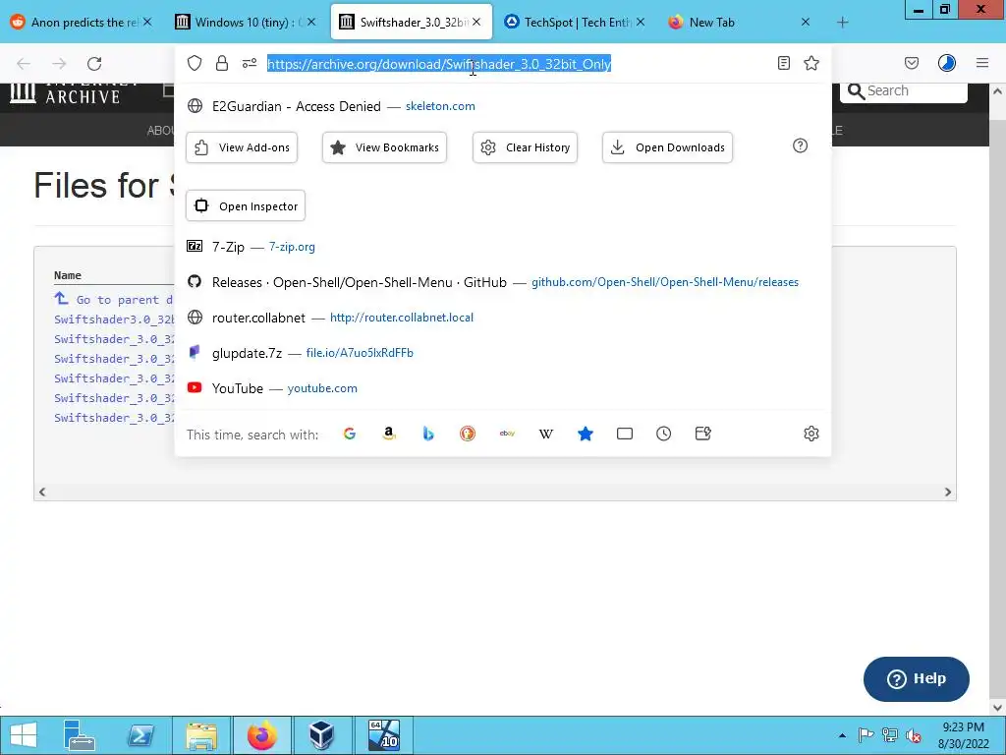Click the Open Inspector button

point(246,206)
